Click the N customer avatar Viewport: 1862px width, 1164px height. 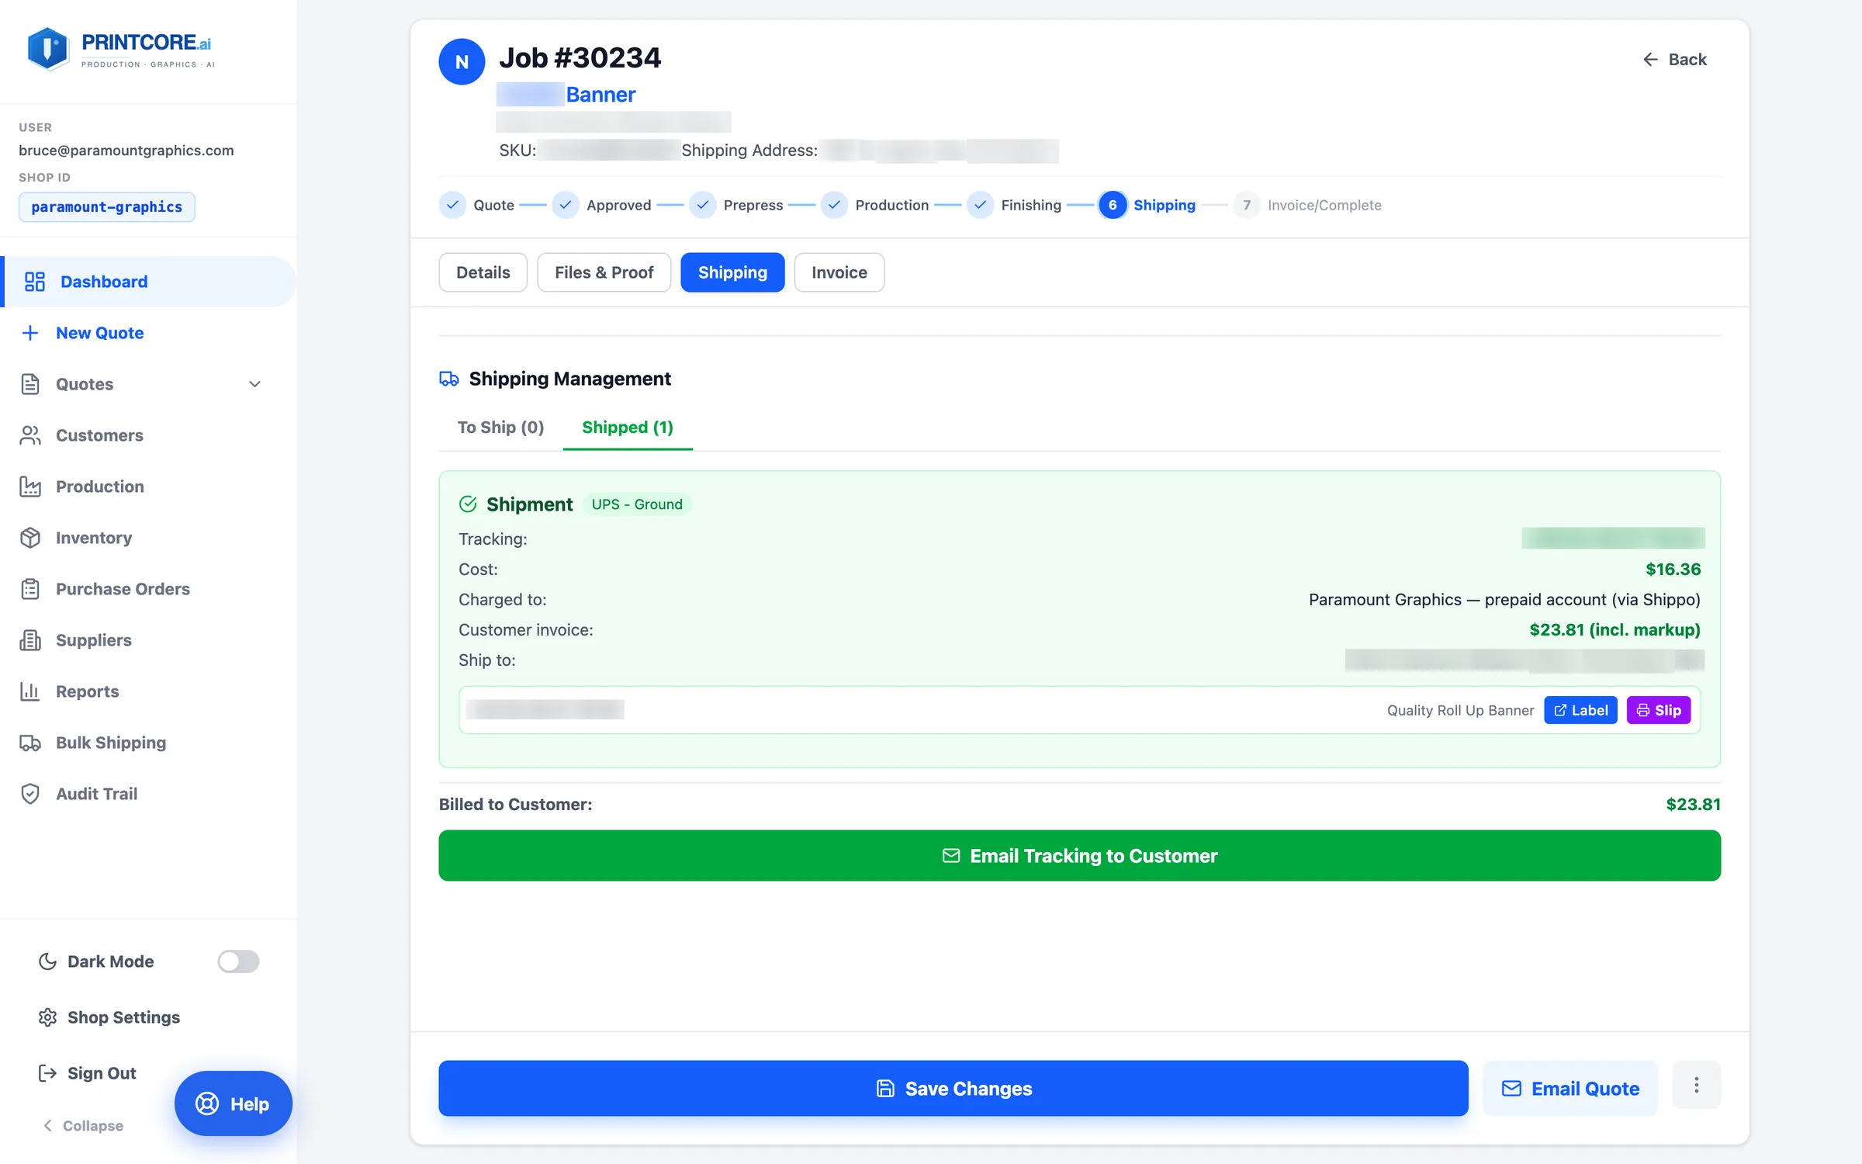[462, 61]
